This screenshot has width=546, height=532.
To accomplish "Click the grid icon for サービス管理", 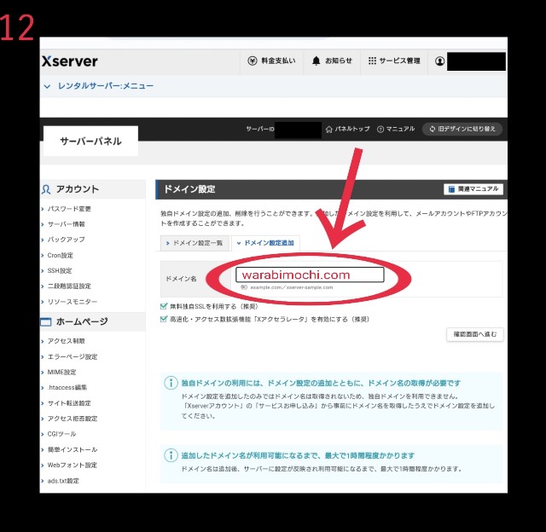I will (372, 61).
